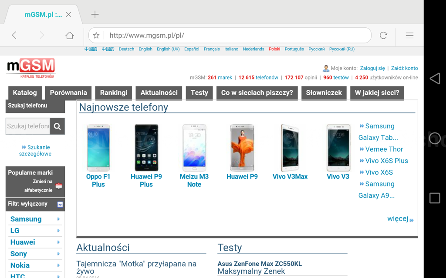Close the mGSM.pl browser tab
The width and height of the screenshot is (446, 278).
(x=68, y=14)
